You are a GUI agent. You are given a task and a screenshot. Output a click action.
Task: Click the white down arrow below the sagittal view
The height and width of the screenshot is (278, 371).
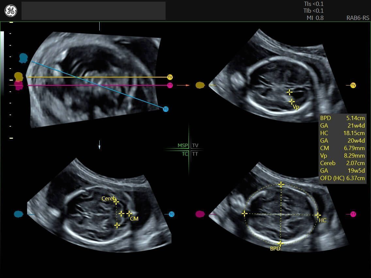point(99,147)
